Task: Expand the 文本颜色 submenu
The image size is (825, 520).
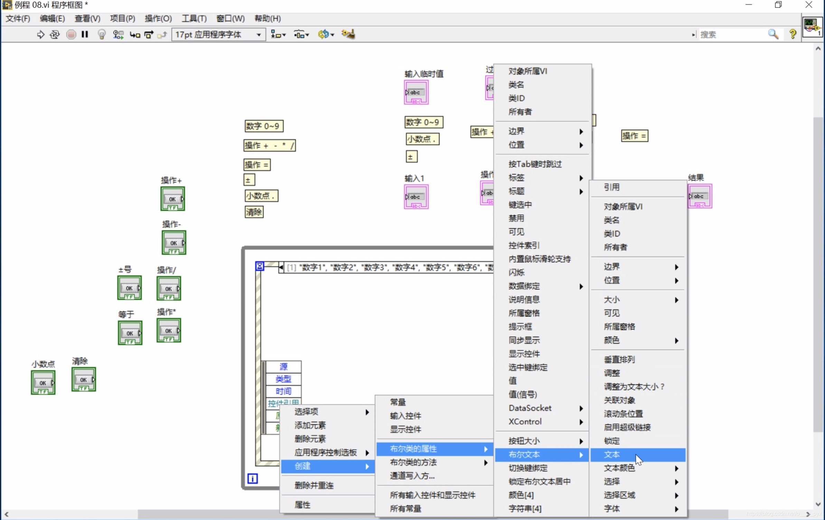Action: pos(638,468)
